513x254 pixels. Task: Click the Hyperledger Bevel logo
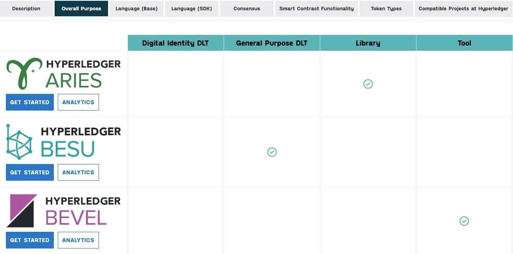63,211
